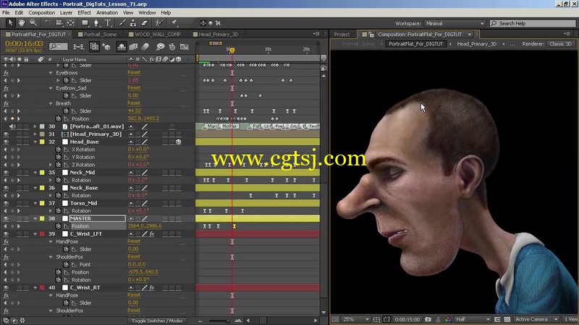Open the Classic 3D renderer options
This screenshot has width=579, height=325.
coord(560,44)
